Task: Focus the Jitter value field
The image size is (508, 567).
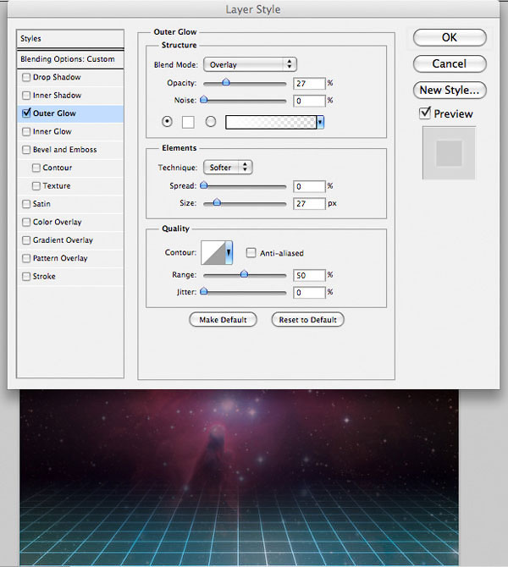Action: [309, 293]
